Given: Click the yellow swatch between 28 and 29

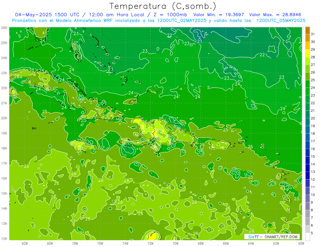Looking at the screenshot, I should coord(307,53).
